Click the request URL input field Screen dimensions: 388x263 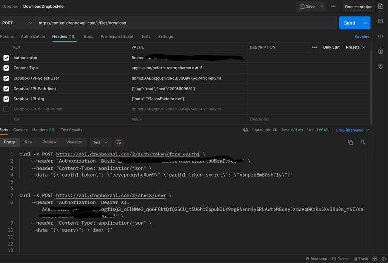click(x=184, y=23)
